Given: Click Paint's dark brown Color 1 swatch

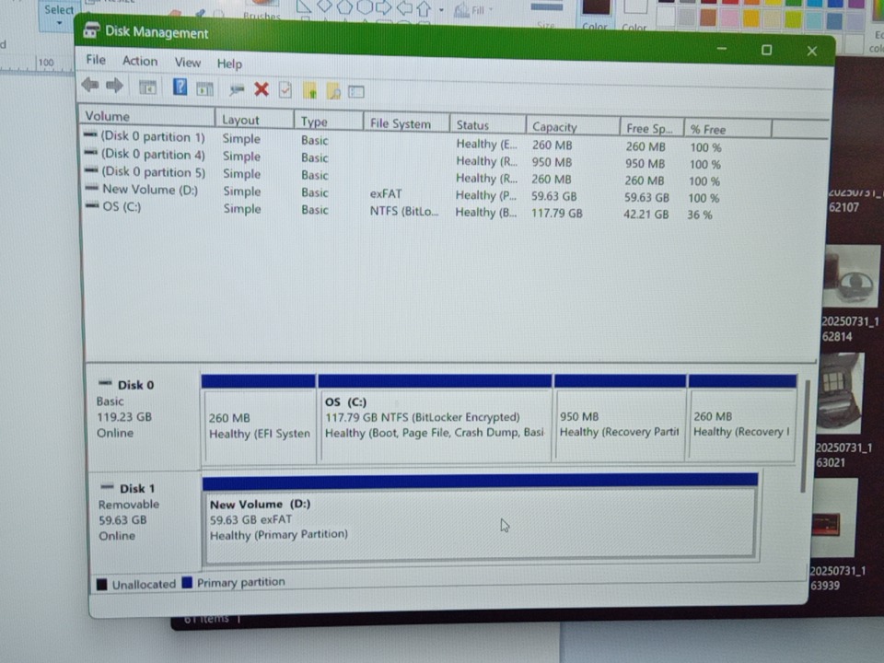Looking at the screenshot, I should 596,7.
